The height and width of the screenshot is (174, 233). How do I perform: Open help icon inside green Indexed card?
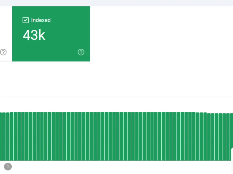point(81,52)
